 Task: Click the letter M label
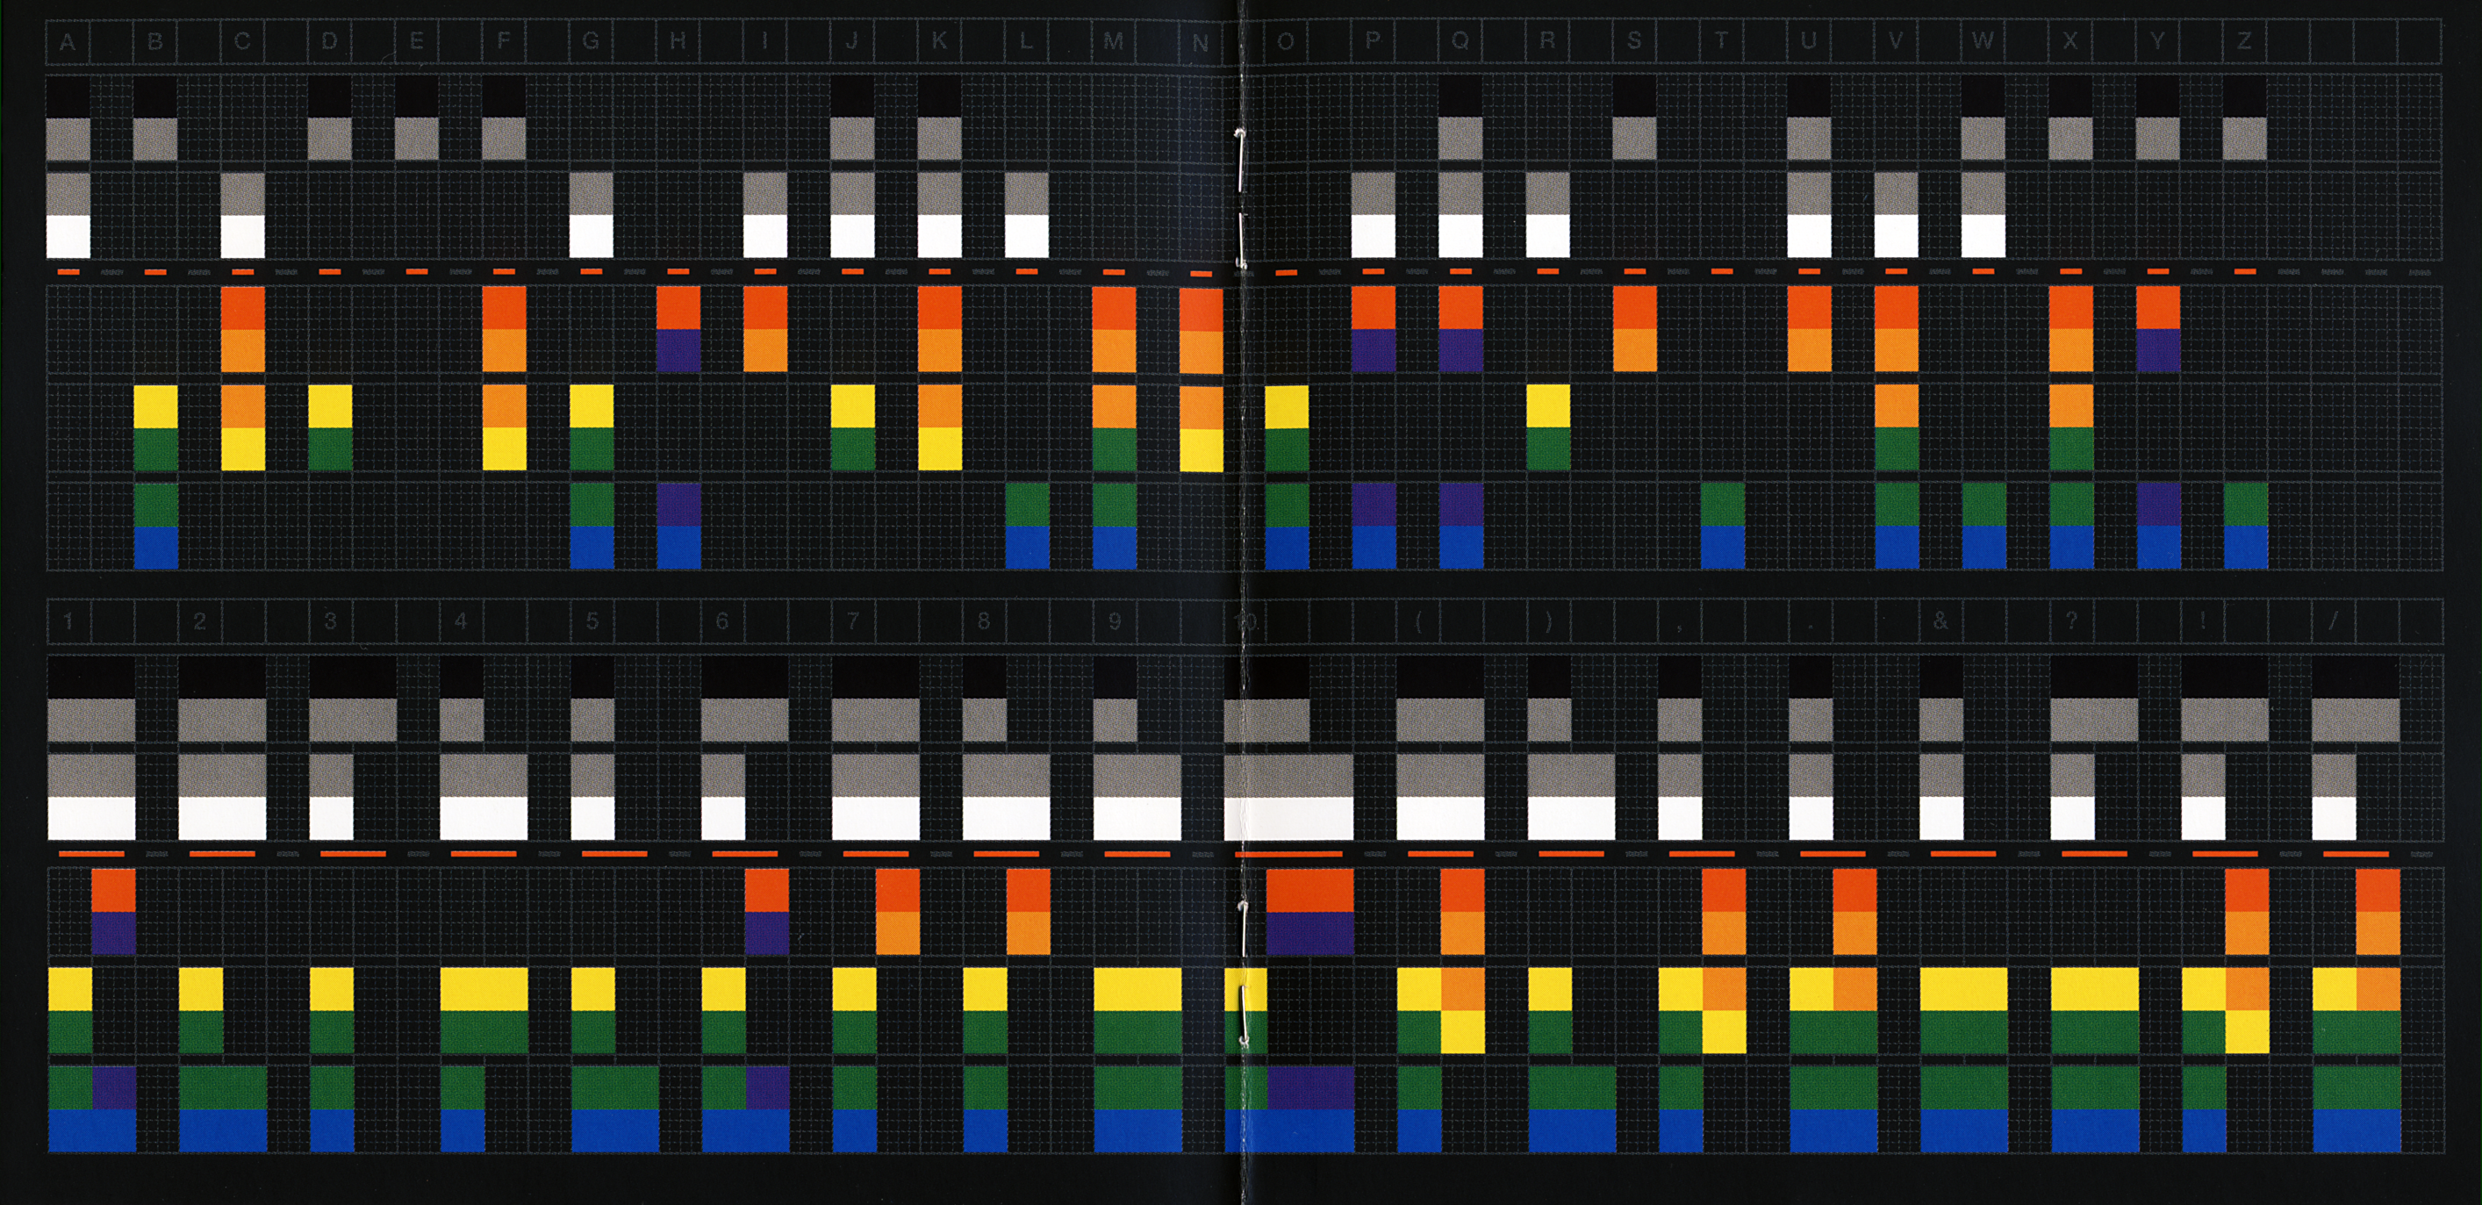(x=1113, y=41)
